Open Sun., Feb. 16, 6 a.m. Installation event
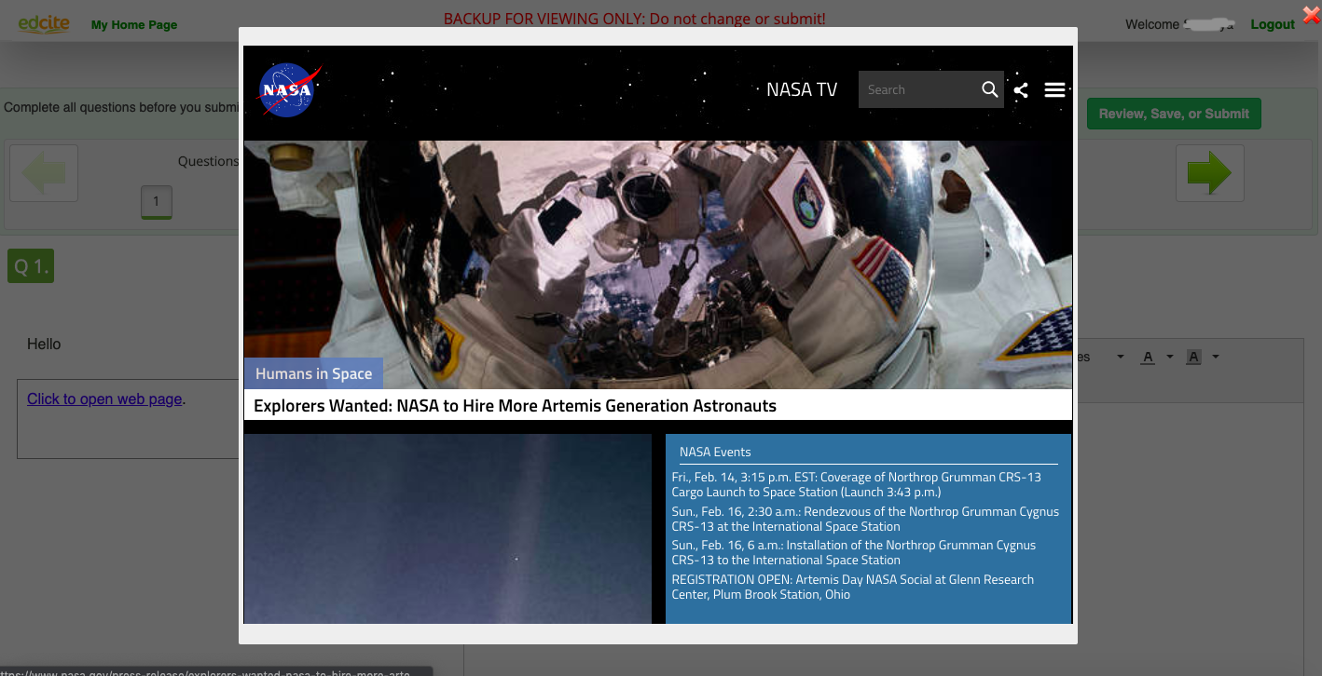Screen dimensions: 1322x676 [854, 552]
